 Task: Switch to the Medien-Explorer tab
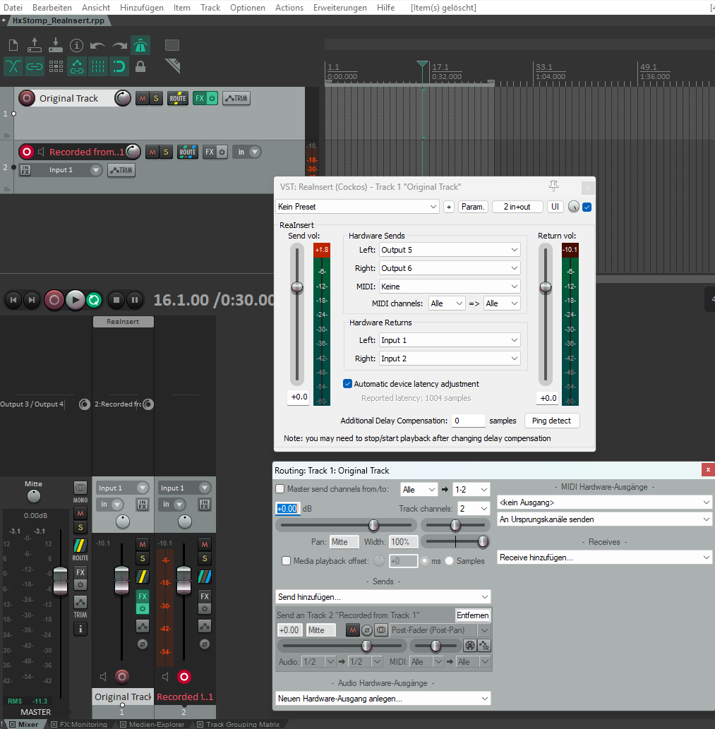pos(152,724)
